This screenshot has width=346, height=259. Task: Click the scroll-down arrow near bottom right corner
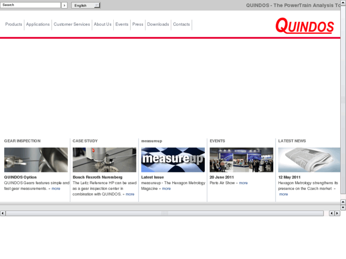tap(343, 207)
